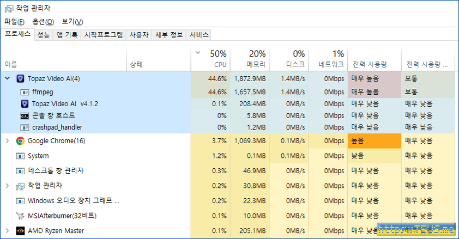Switch to the 시작프로그램 tab
Viewport: 459px width, 239px height.
click(103, 35)
